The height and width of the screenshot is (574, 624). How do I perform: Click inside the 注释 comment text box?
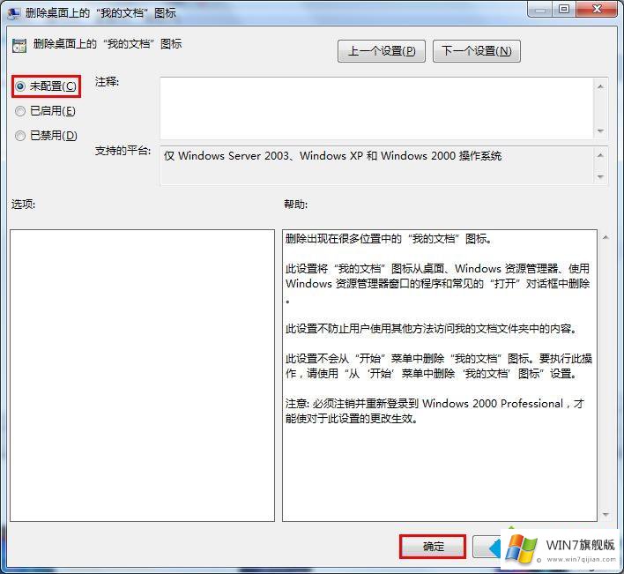tap(375, 108)
